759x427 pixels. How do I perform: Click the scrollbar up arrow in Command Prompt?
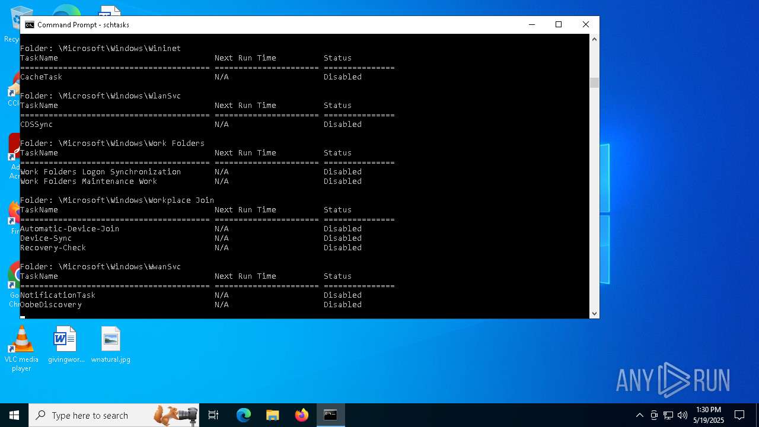594,39
